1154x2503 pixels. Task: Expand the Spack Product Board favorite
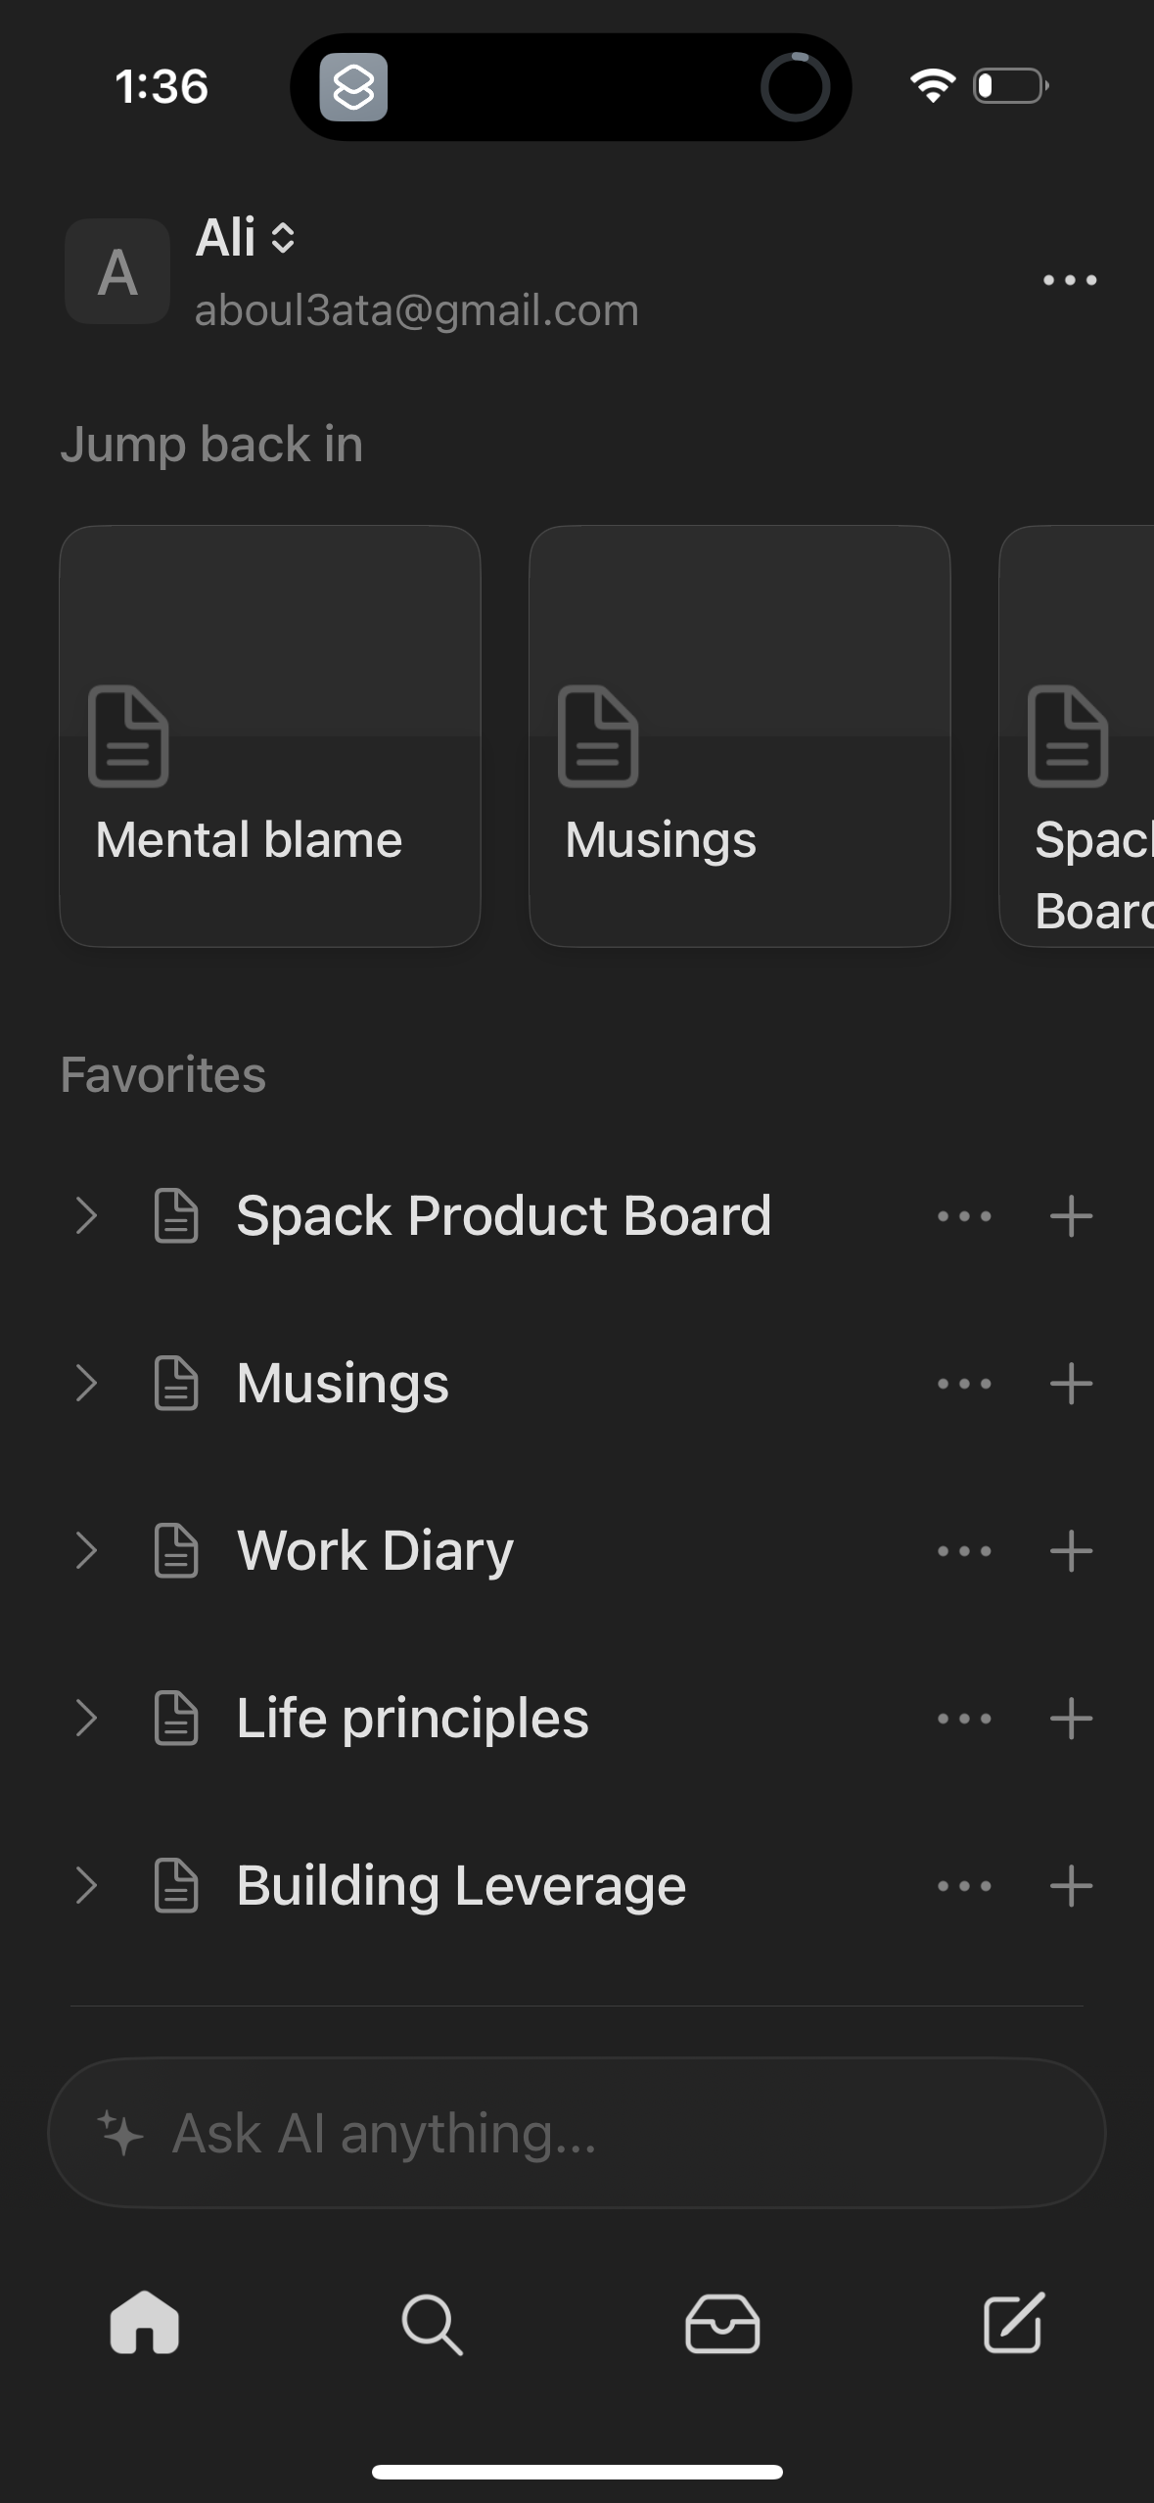(x=89, y=1215)
